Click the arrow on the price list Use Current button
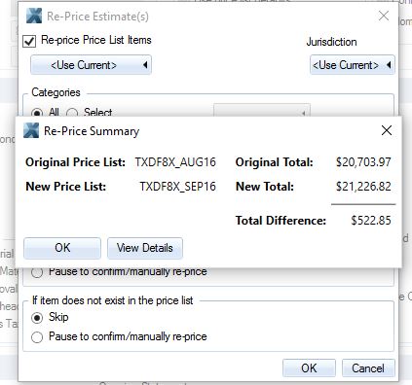Screen dimensions: 412x385 coord(145,65)
